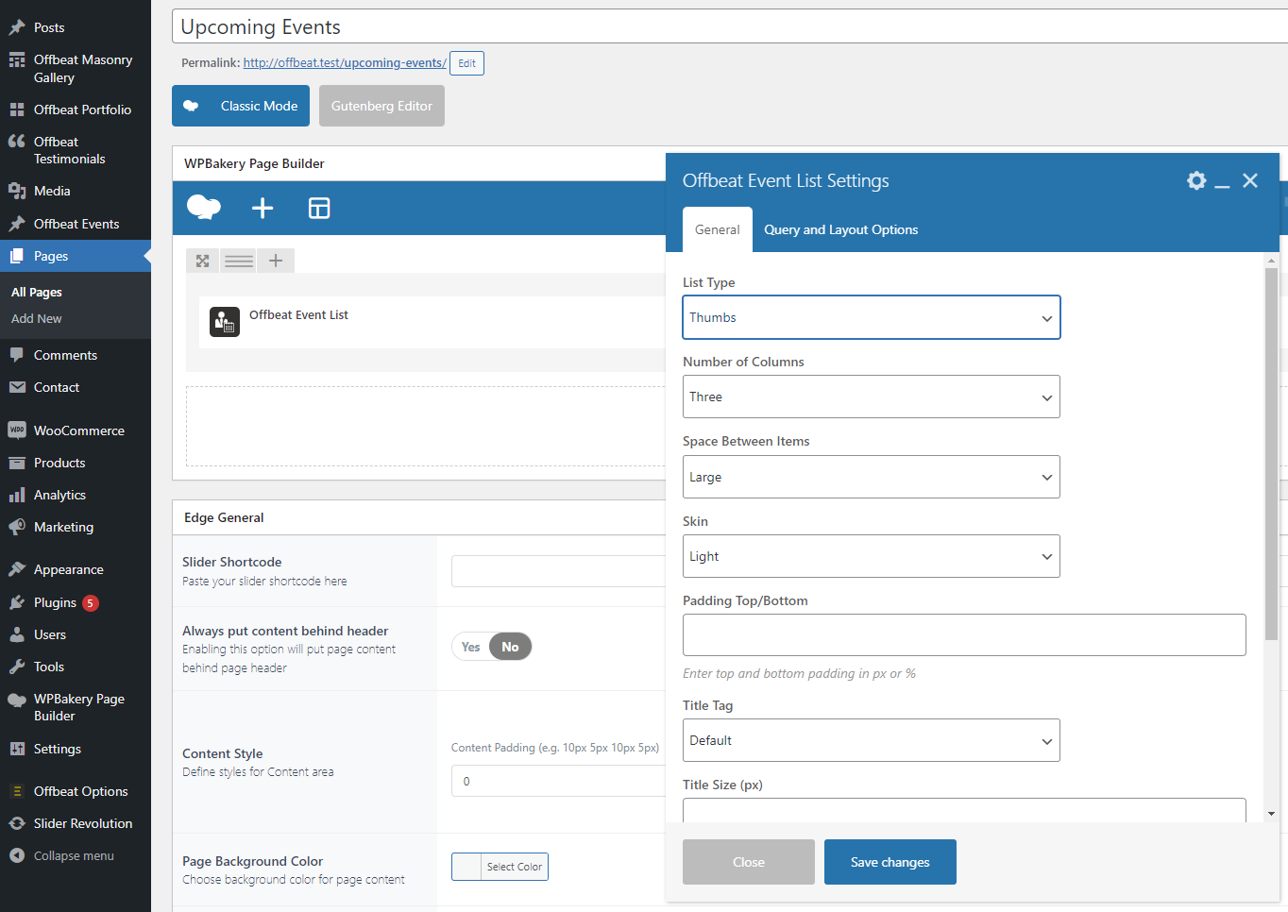Click the Offbeat Testimonials quote icon
Image resolution: width=1288 pixels, height=912 pixels.
click(x=17, y=142)
